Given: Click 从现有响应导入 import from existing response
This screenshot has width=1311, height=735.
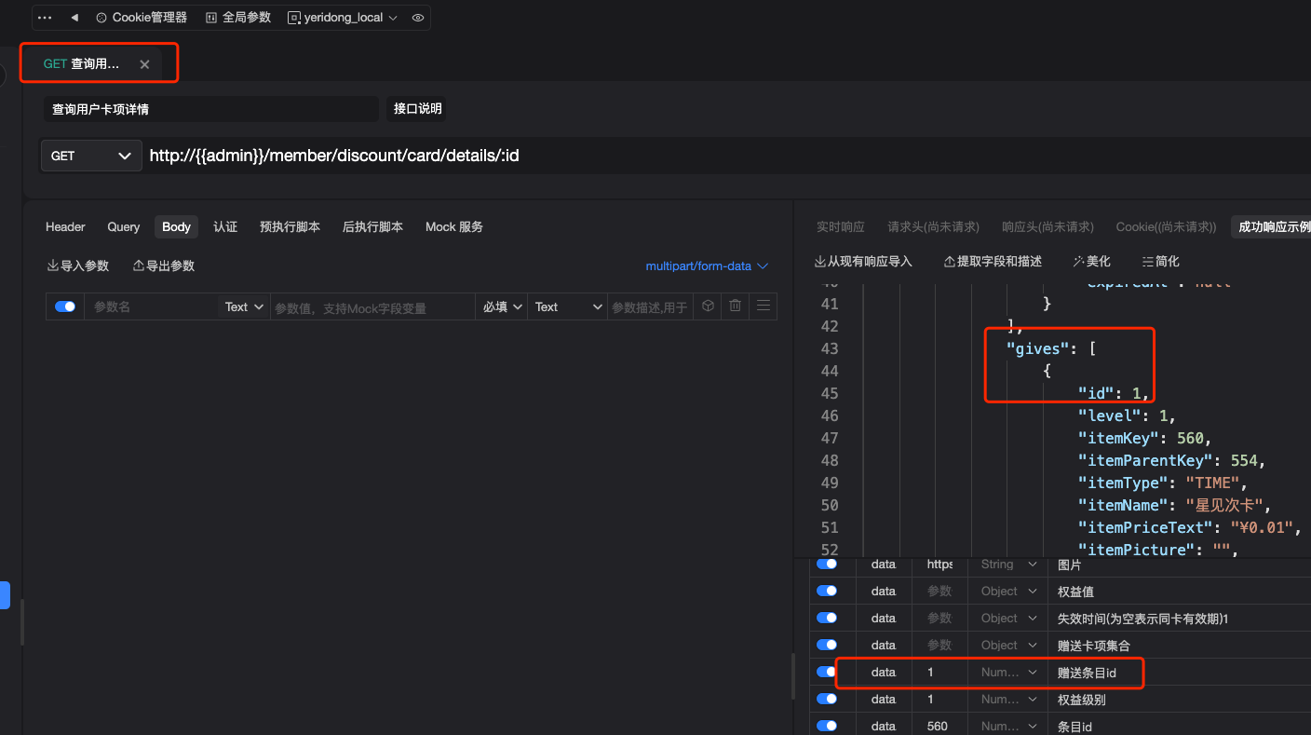Looking at the screenshot, I should coord(863,262).
